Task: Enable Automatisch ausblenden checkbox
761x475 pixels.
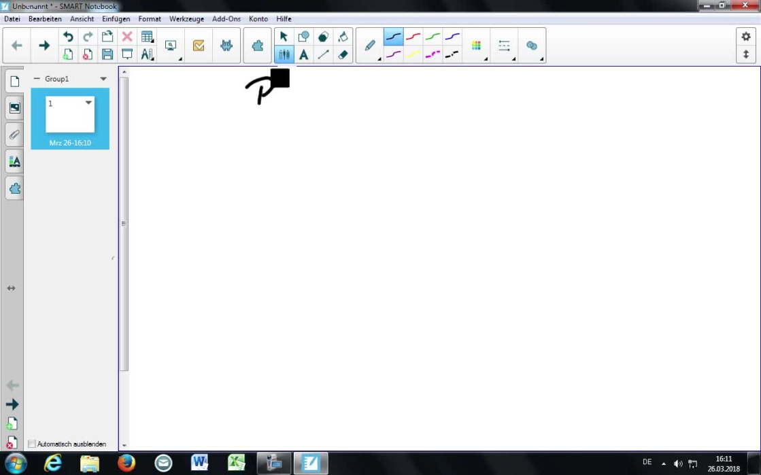Action: tap(32, 444)
